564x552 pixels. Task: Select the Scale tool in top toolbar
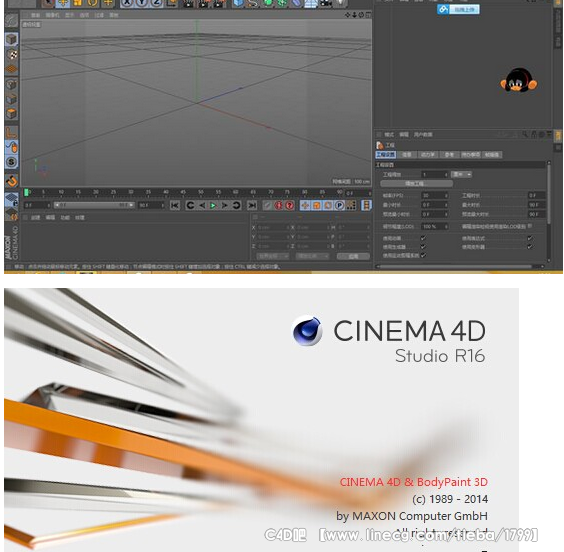77,3
